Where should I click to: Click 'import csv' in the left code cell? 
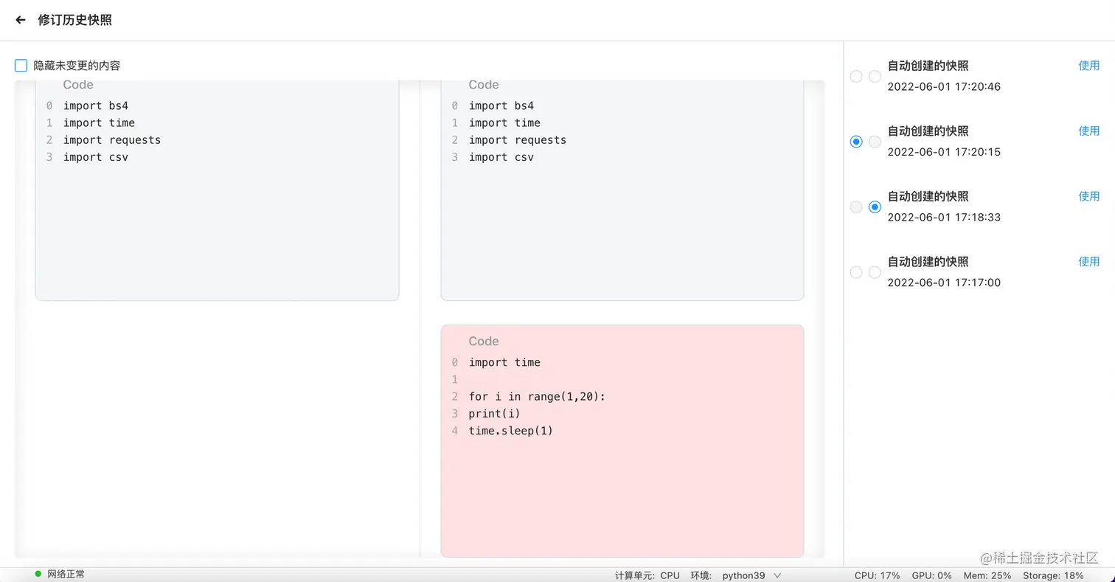click(x=96, y=157)
